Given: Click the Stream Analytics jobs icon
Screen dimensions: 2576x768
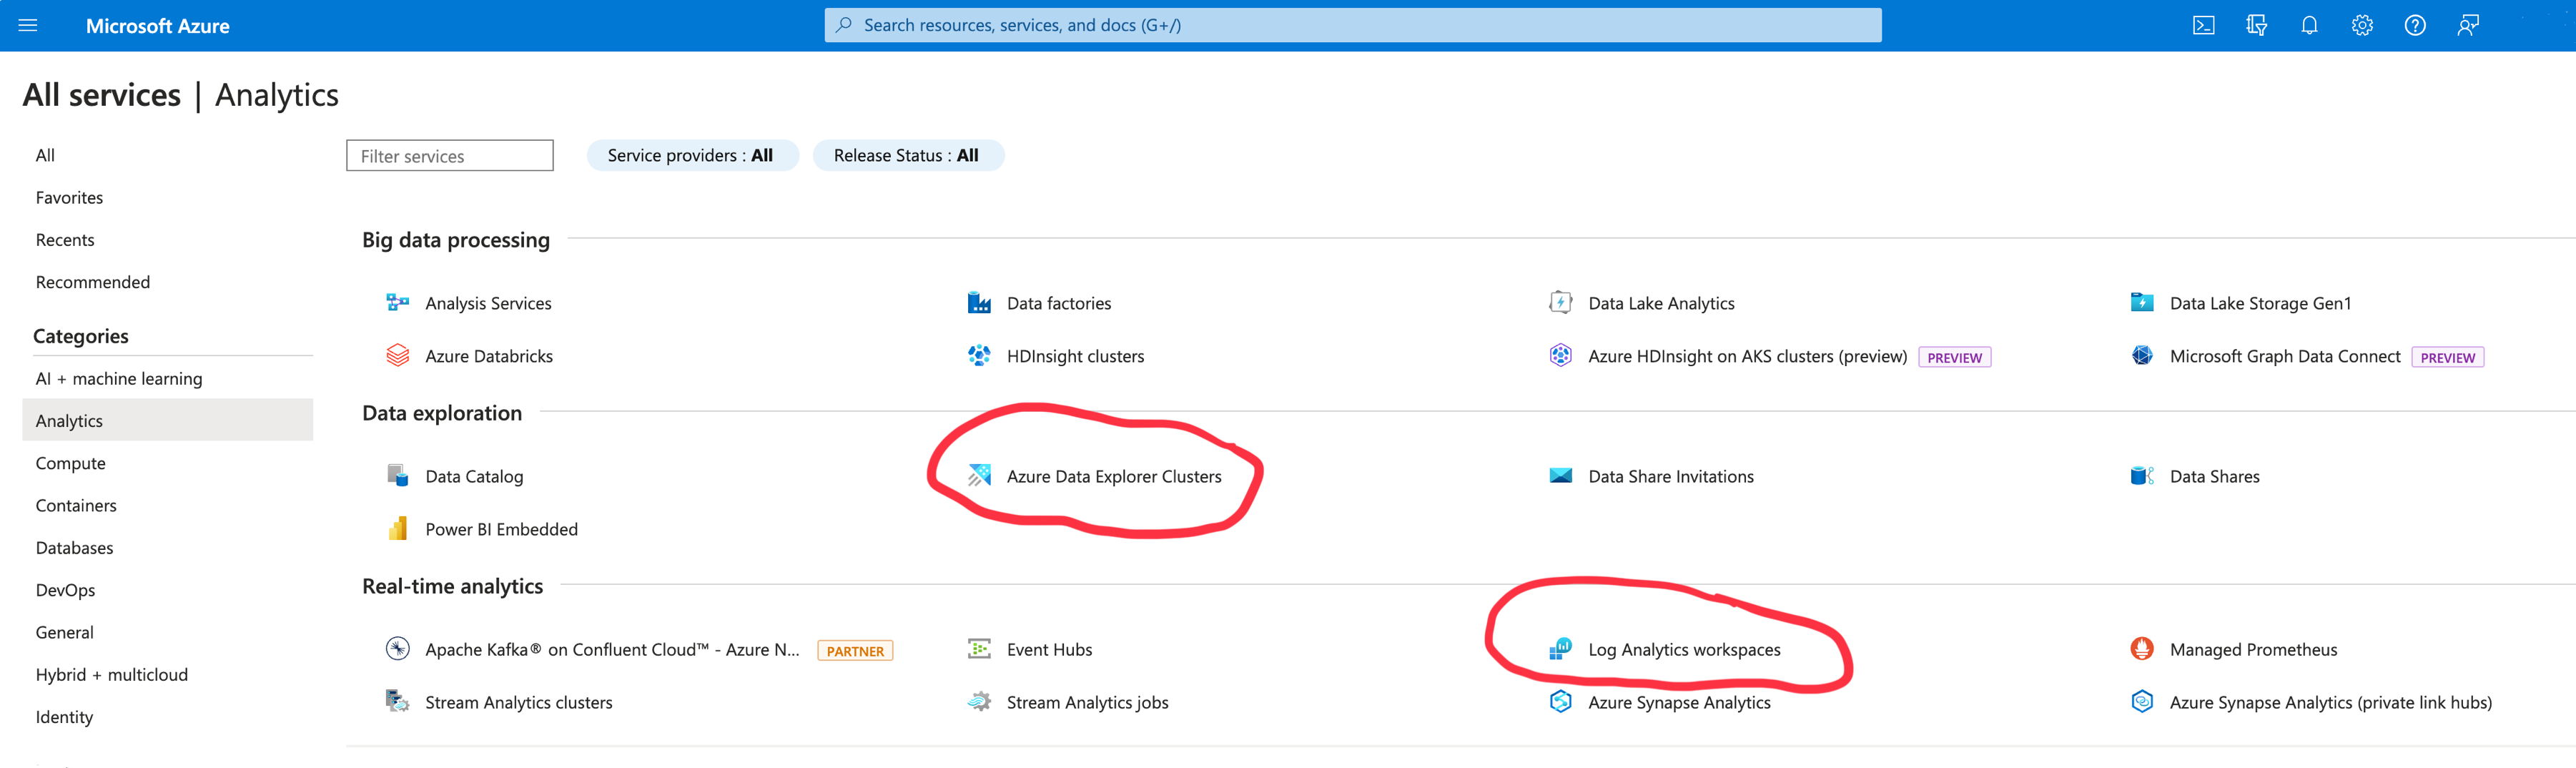Looking at the screenshot, I should [979, 701].
